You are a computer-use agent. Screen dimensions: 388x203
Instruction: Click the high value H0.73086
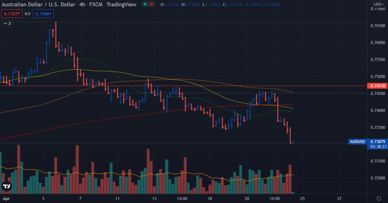(x=191, y=5)
